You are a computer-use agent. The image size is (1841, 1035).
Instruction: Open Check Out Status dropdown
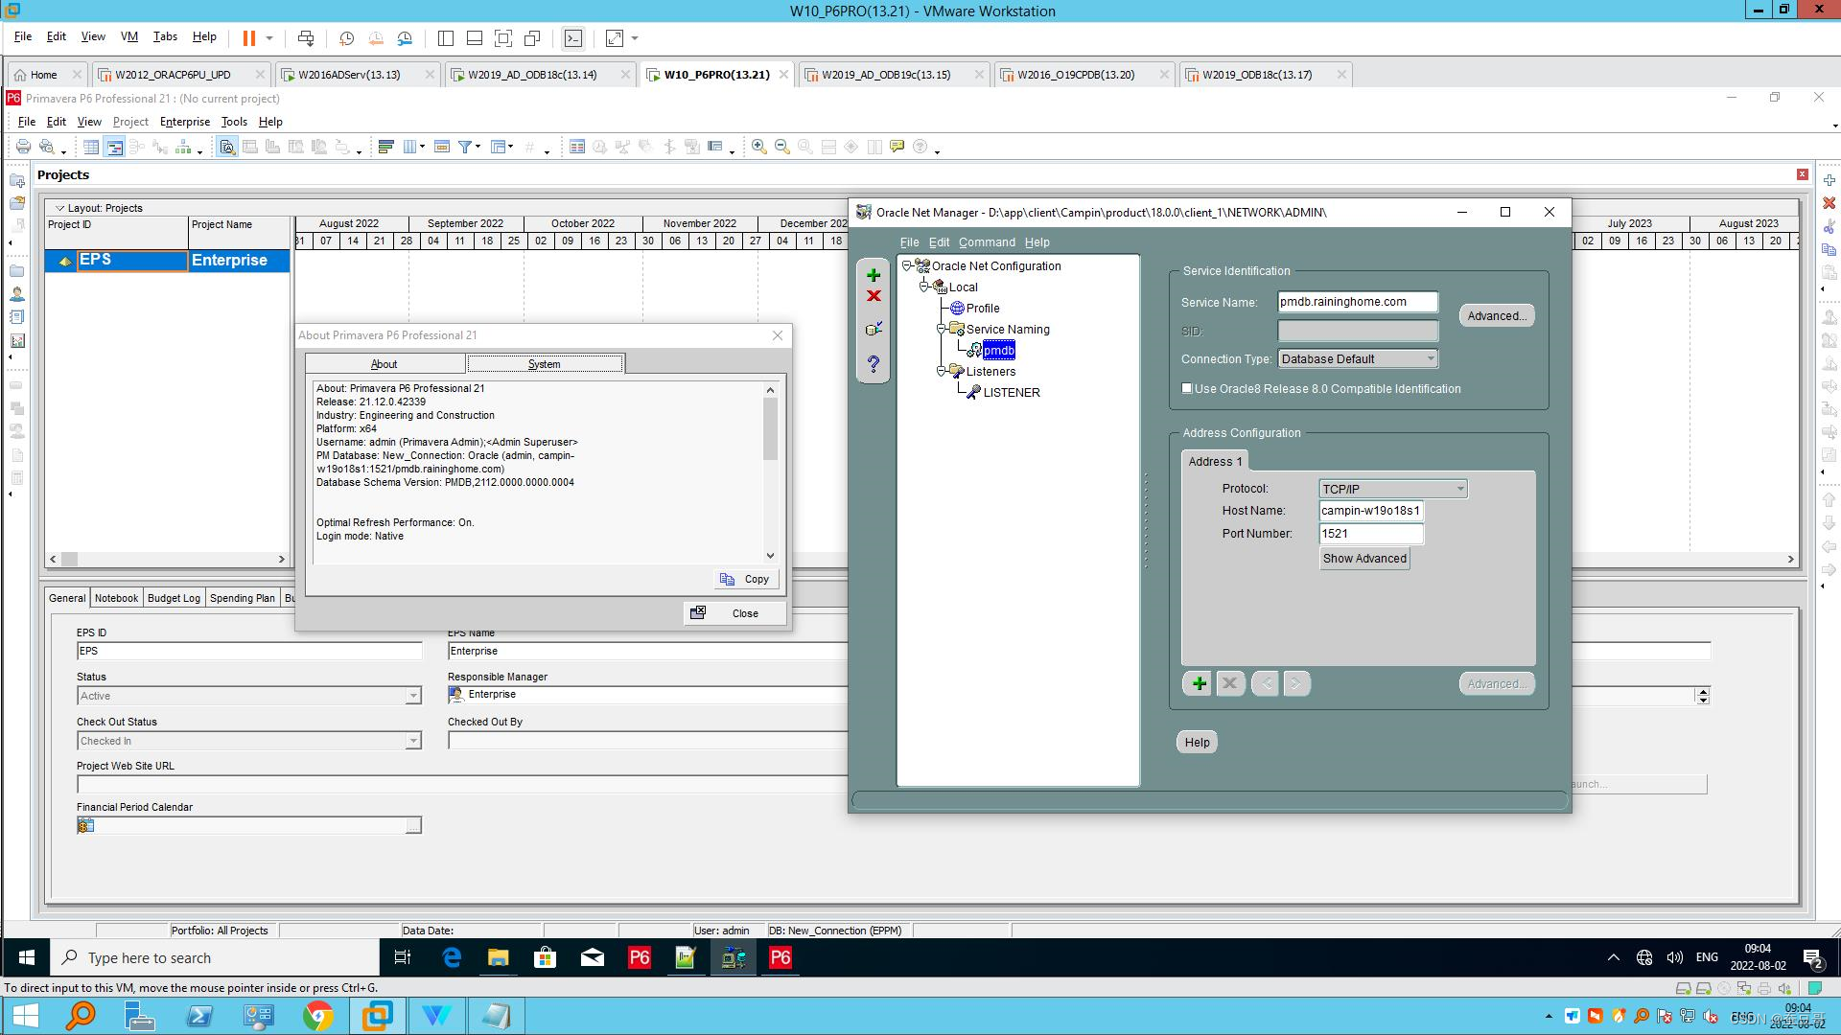click(413, 741)
